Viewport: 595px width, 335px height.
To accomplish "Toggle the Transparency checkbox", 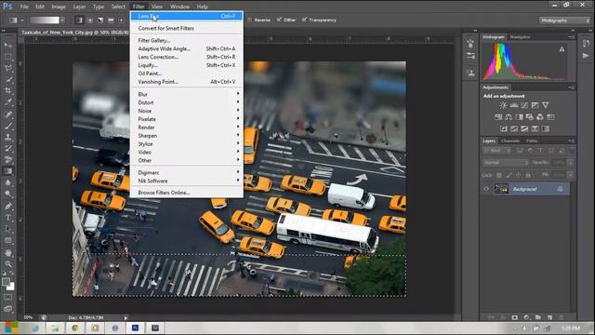I will pos(304,20).
